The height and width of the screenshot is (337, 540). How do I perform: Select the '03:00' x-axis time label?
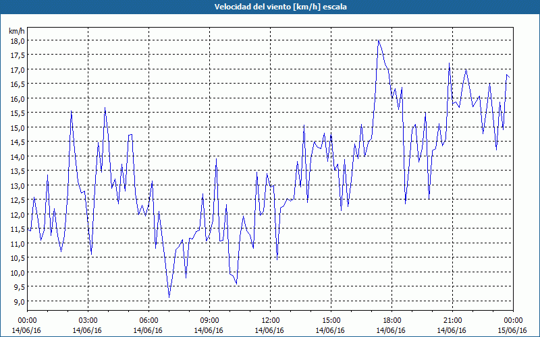pos(88,321)
